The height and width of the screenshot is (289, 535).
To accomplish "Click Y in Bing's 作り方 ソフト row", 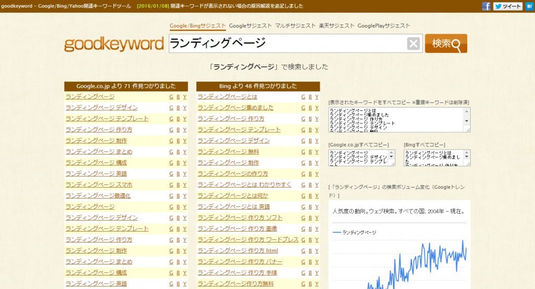I will [317, 218].
